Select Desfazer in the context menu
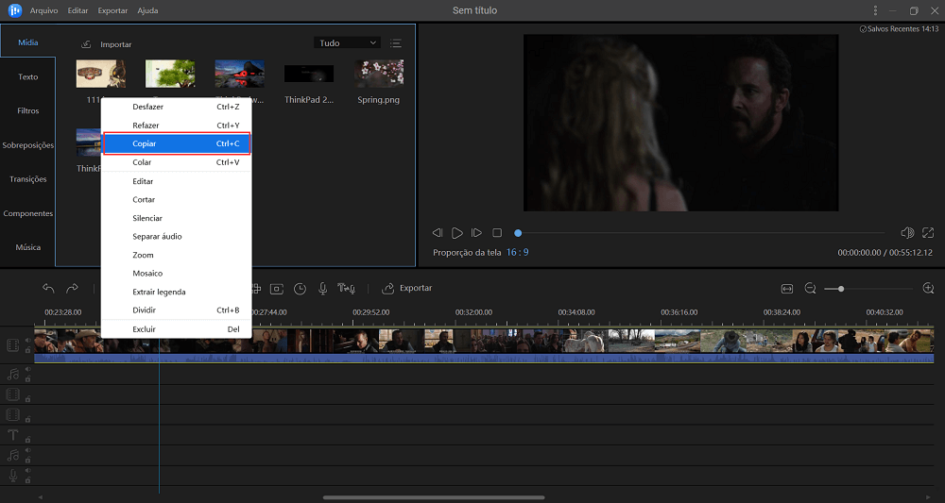 click(x=177, y=107)
